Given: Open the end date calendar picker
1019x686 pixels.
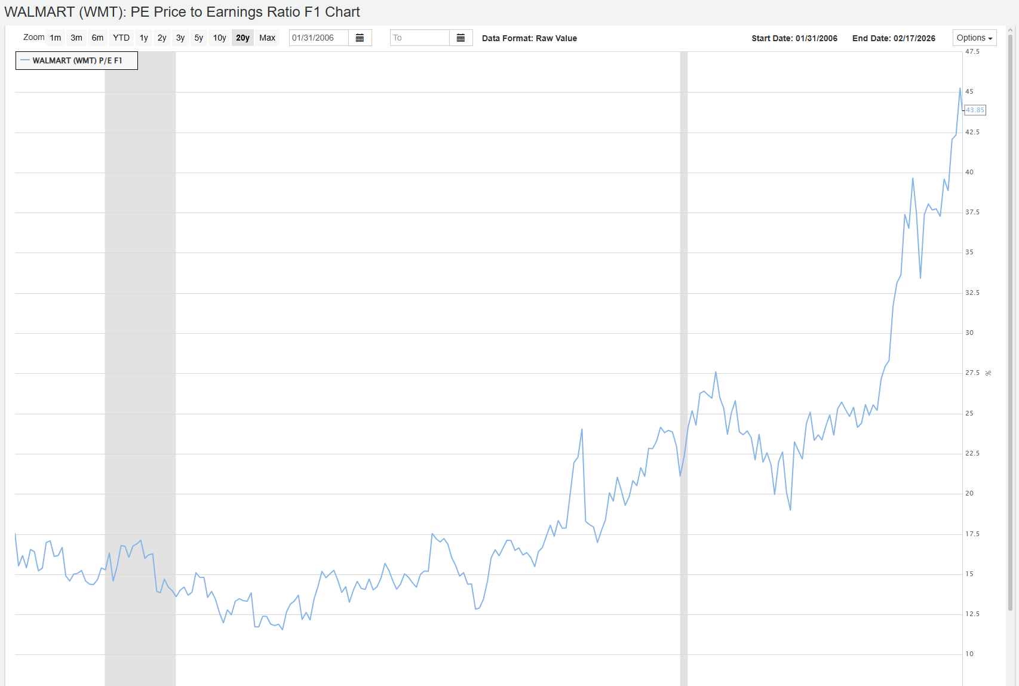Looking at the screenshot, I should [461, 38].
